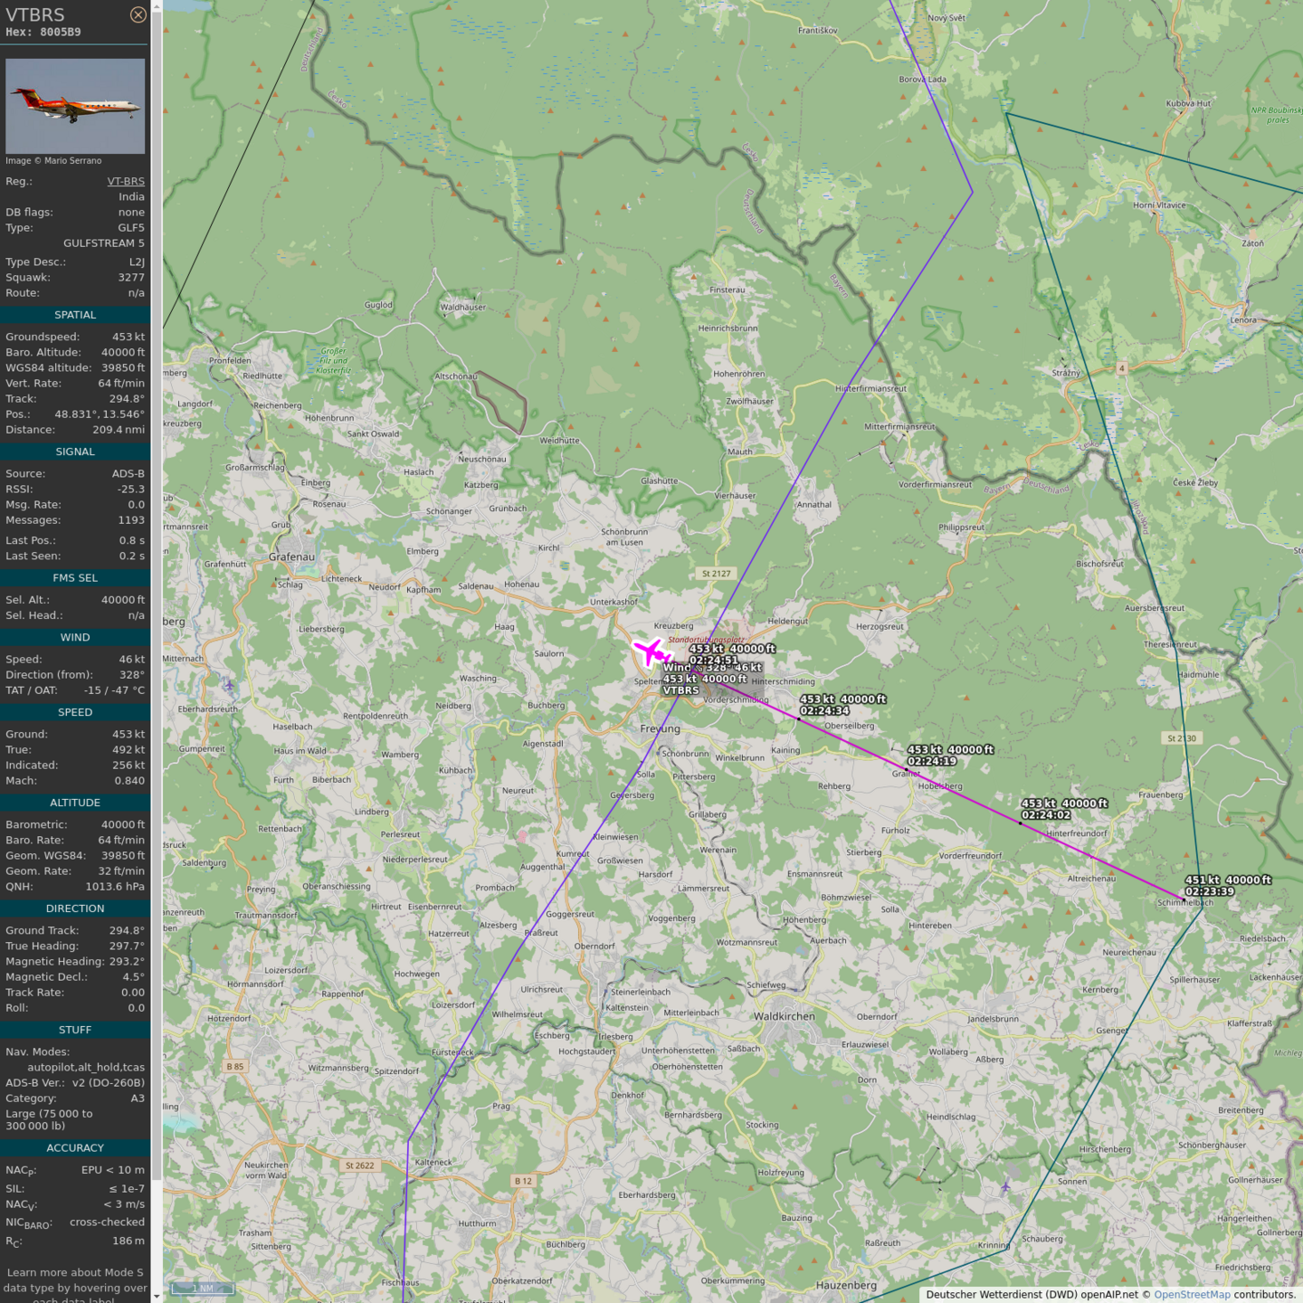Click the SPATIAL section header

pos(75,315)
